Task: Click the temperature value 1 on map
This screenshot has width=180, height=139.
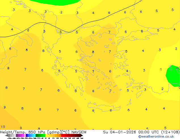Action: coord(161,69)
